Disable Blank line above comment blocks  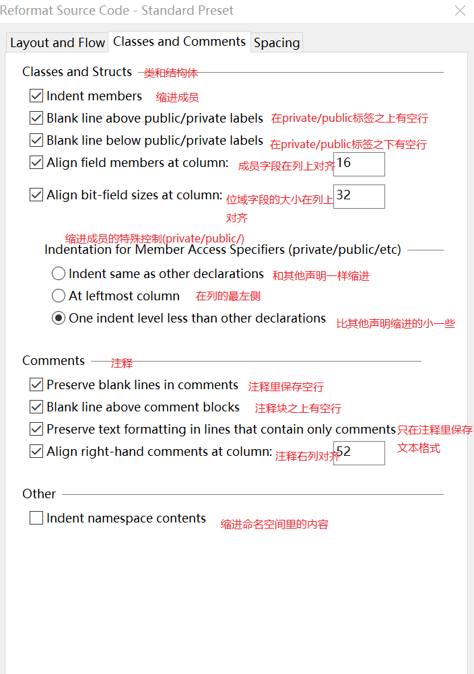tap(36, 407)
